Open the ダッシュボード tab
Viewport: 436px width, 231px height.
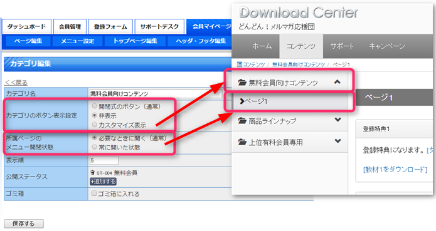26,27
